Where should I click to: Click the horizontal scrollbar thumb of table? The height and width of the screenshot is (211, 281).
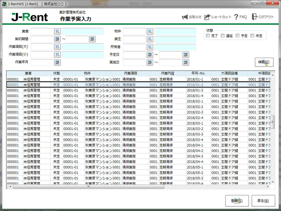point(89,187)
